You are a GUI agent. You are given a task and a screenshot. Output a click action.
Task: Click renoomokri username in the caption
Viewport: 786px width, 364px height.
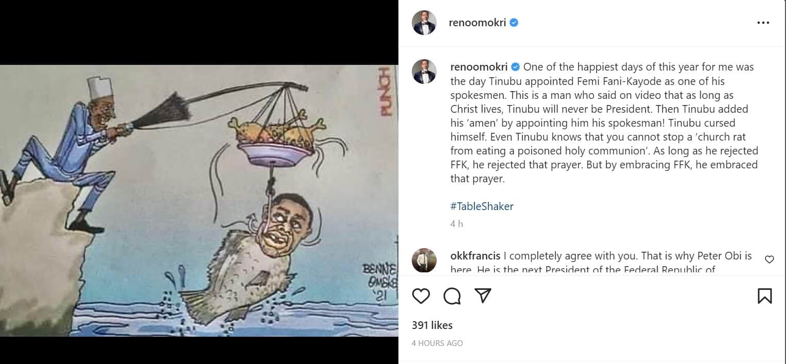click(479, 67)
